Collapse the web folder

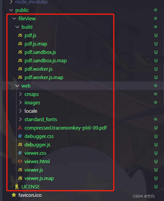pos(17,86)
